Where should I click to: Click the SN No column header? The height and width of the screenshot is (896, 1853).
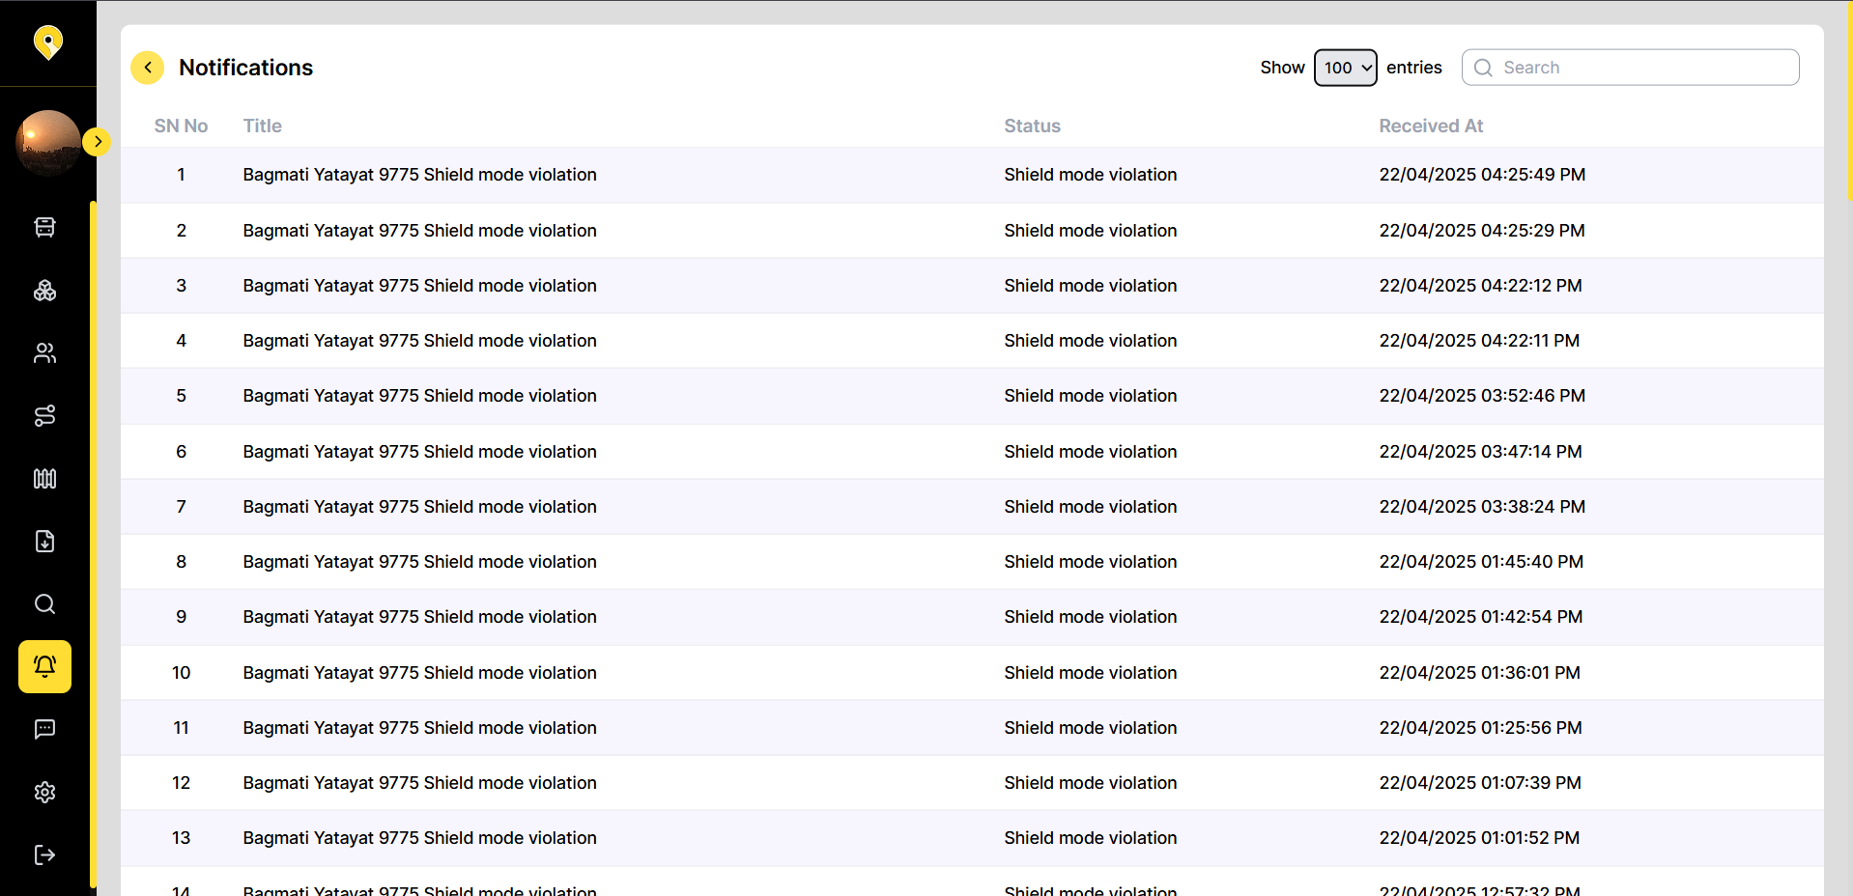click(181, 126)
